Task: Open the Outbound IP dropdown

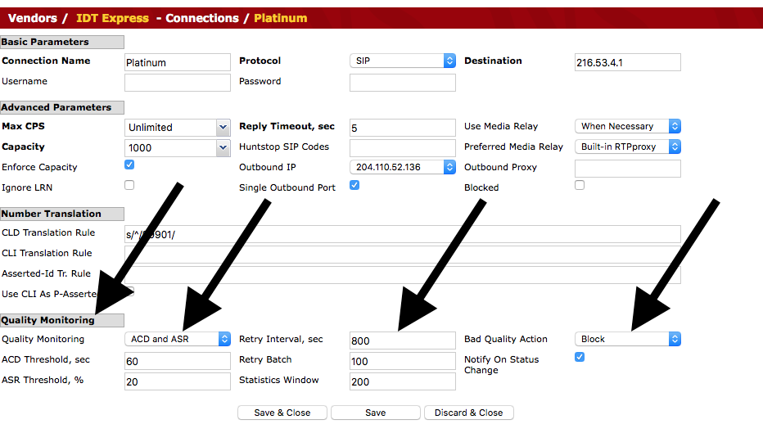Action: pos(403,167)
